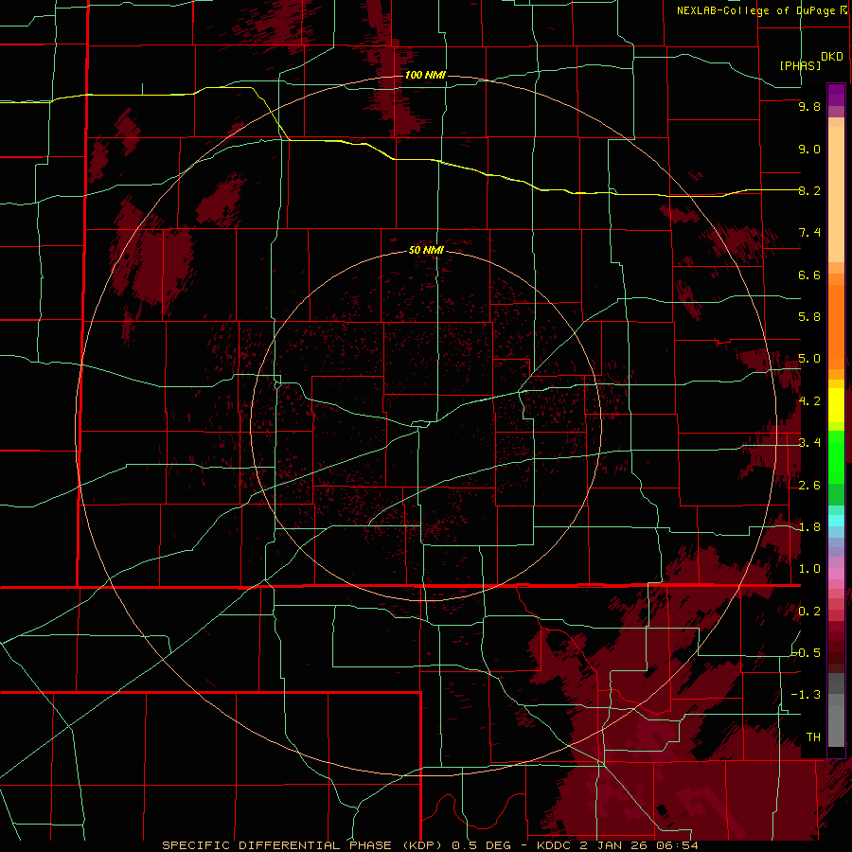Click the 4.2 scale value
Viewport: 852px width, 852px height.
pyautogui.click(x=809, y=401)
